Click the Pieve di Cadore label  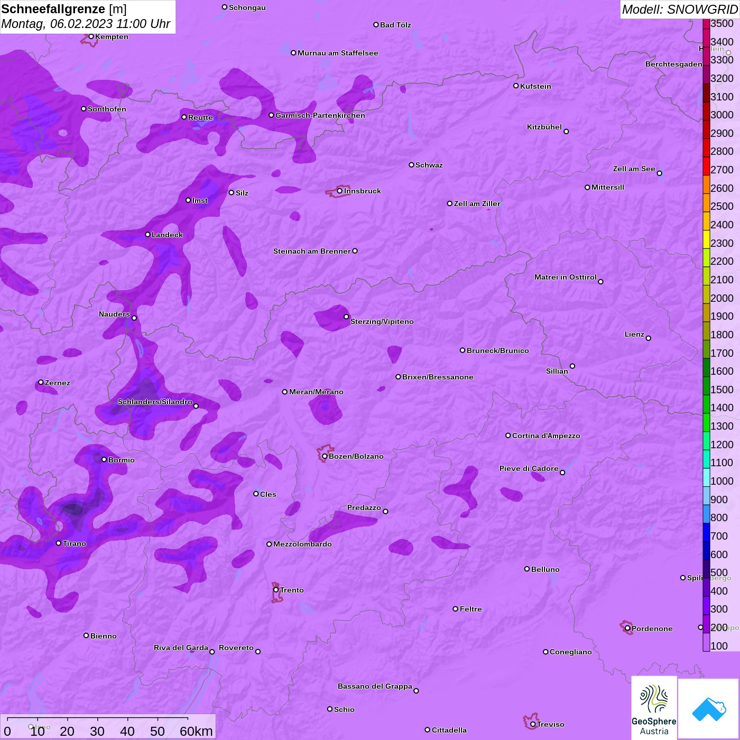pyautogui.click(x=529, y=468)
